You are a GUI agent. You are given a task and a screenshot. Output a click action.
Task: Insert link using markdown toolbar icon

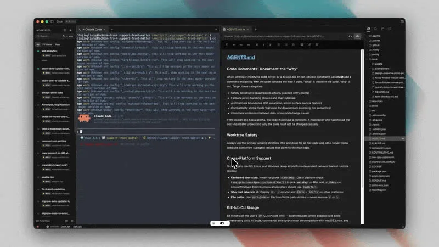(309, 45)
